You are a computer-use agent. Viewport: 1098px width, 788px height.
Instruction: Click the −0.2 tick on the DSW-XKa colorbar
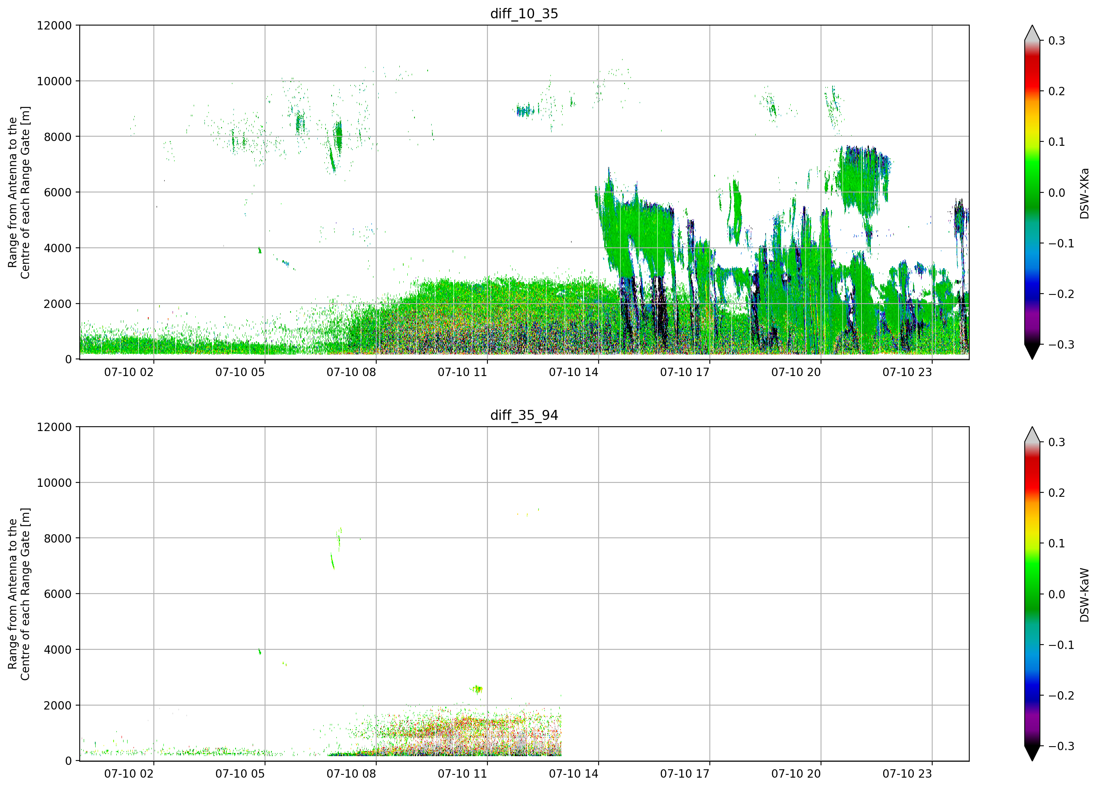tap(1061, 294)
